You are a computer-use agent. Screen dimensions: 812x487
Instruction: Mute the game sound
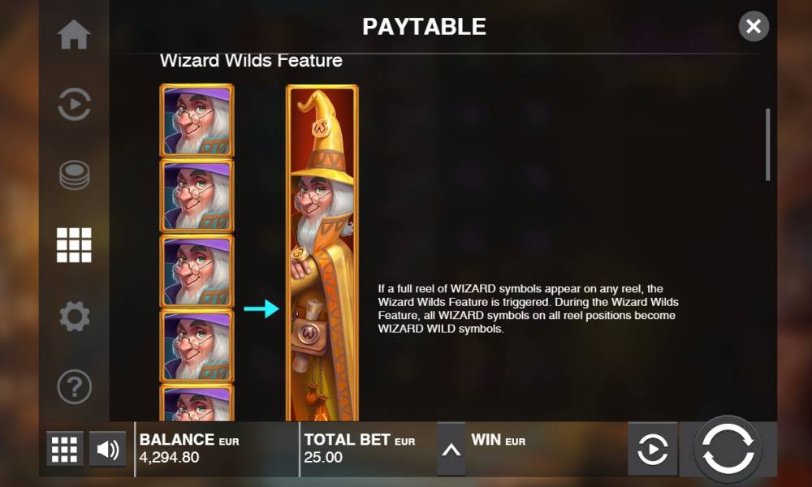(108, 449)
